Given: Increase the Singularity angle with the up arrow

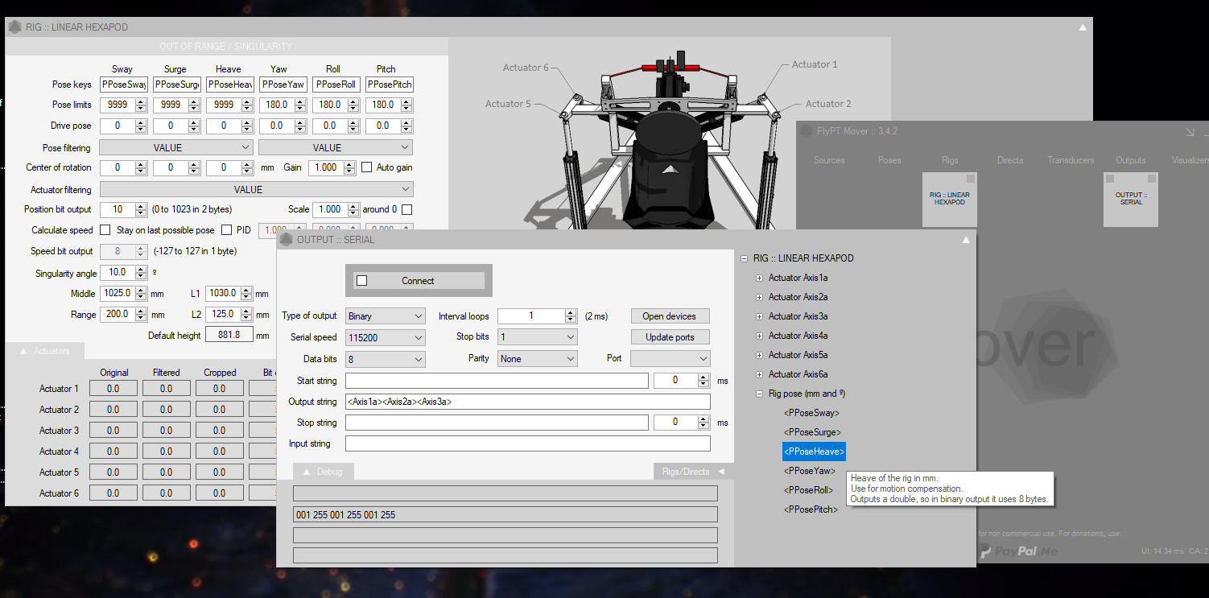Looking at the screenshot, I should click(142, 270).
